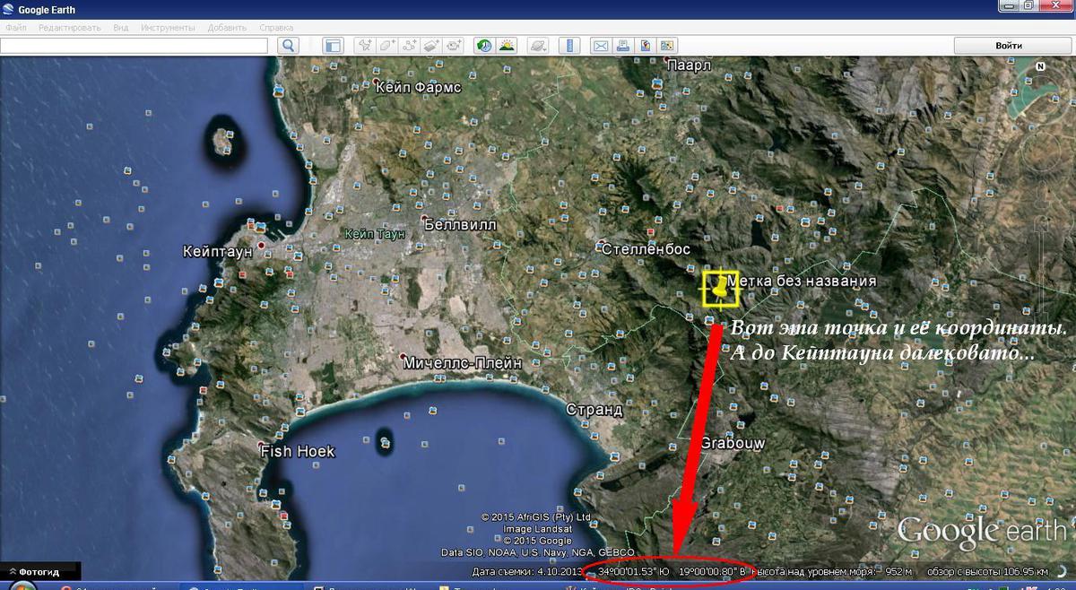
Task: Click the Кейптаун city label
Action: (217, 252)
